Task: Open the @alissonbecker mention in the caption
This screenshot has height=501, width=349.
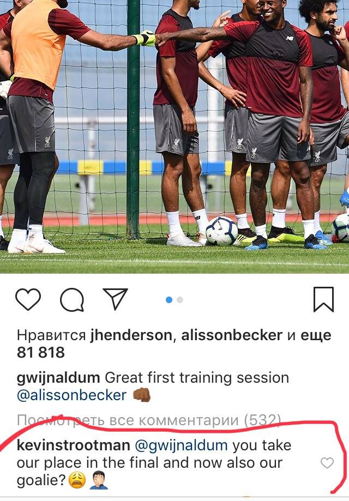Action: point(71,395)
